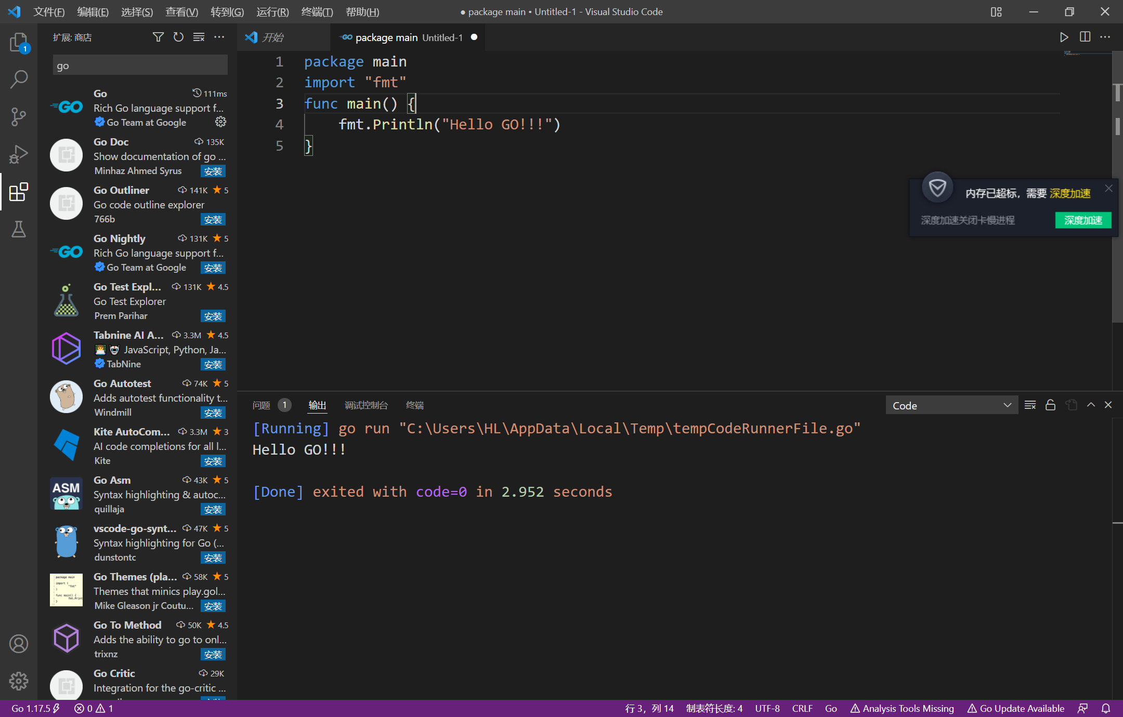Screen dimensions: 1123x717
Task: Change the UTF-8 encoding setting
Action: click(x=767, y=708)
